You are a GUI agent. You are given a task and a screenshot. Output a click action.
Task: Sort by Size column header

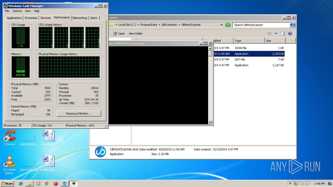point(275,41)
